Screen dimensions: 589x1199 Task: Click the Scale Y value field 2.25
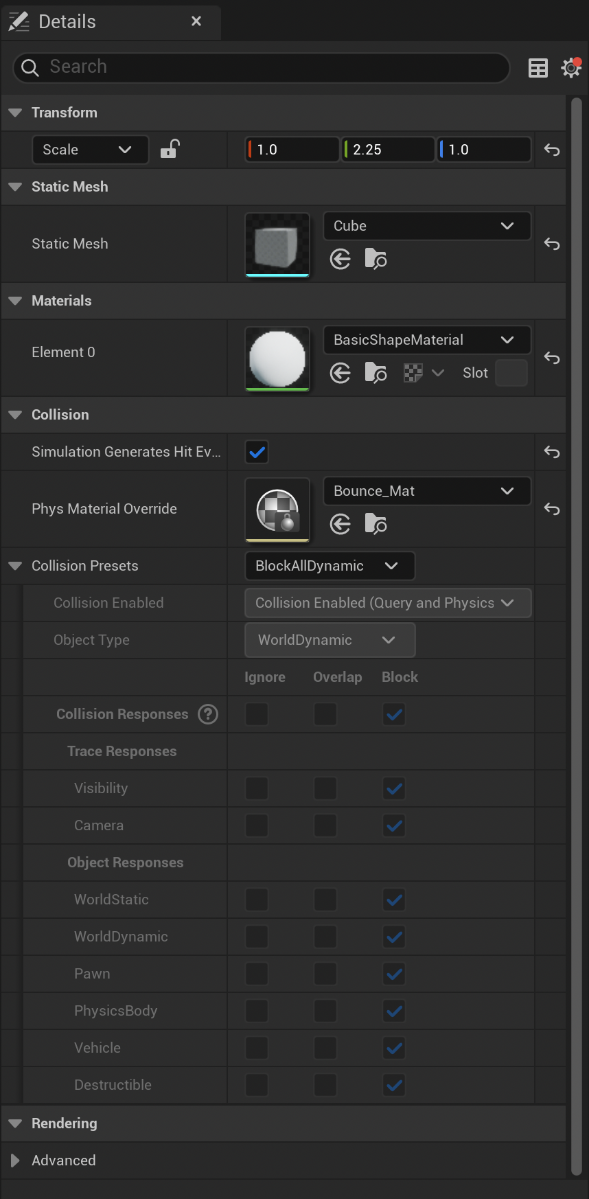click(x=389, y=150)
